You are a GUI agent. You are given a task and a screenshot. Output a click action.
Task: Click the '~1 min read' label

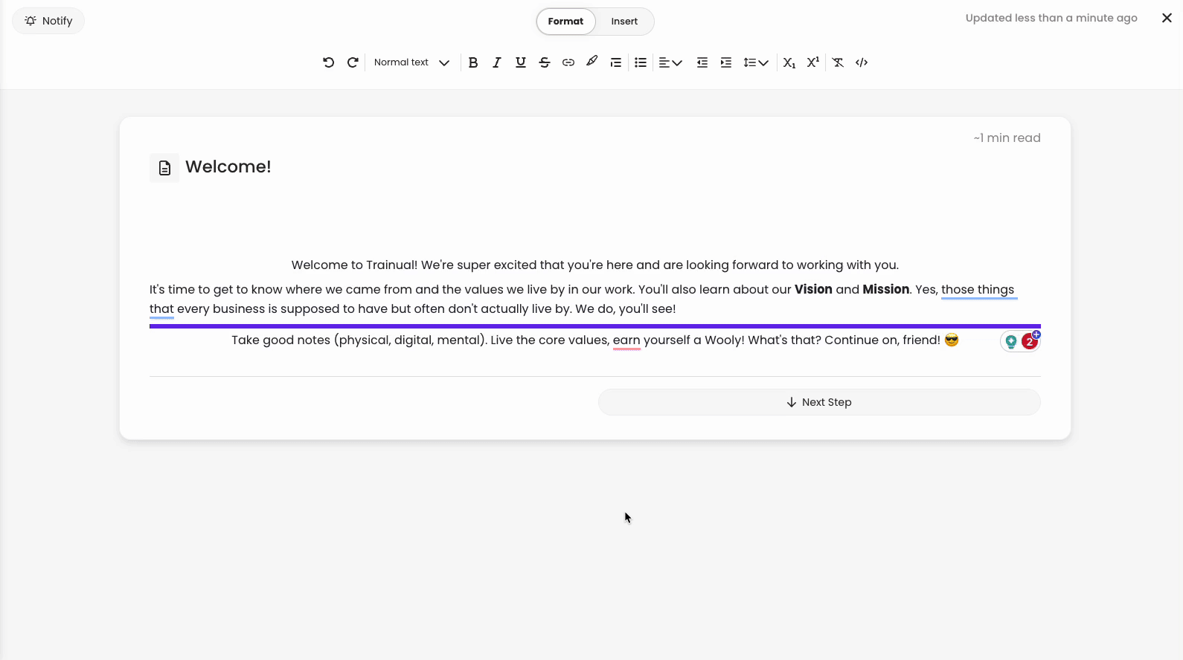[1007, 138]
